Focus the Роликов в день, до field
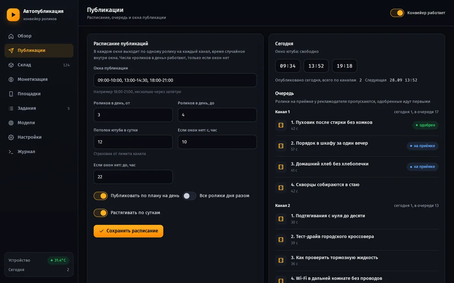 click(x=218, y=115)
